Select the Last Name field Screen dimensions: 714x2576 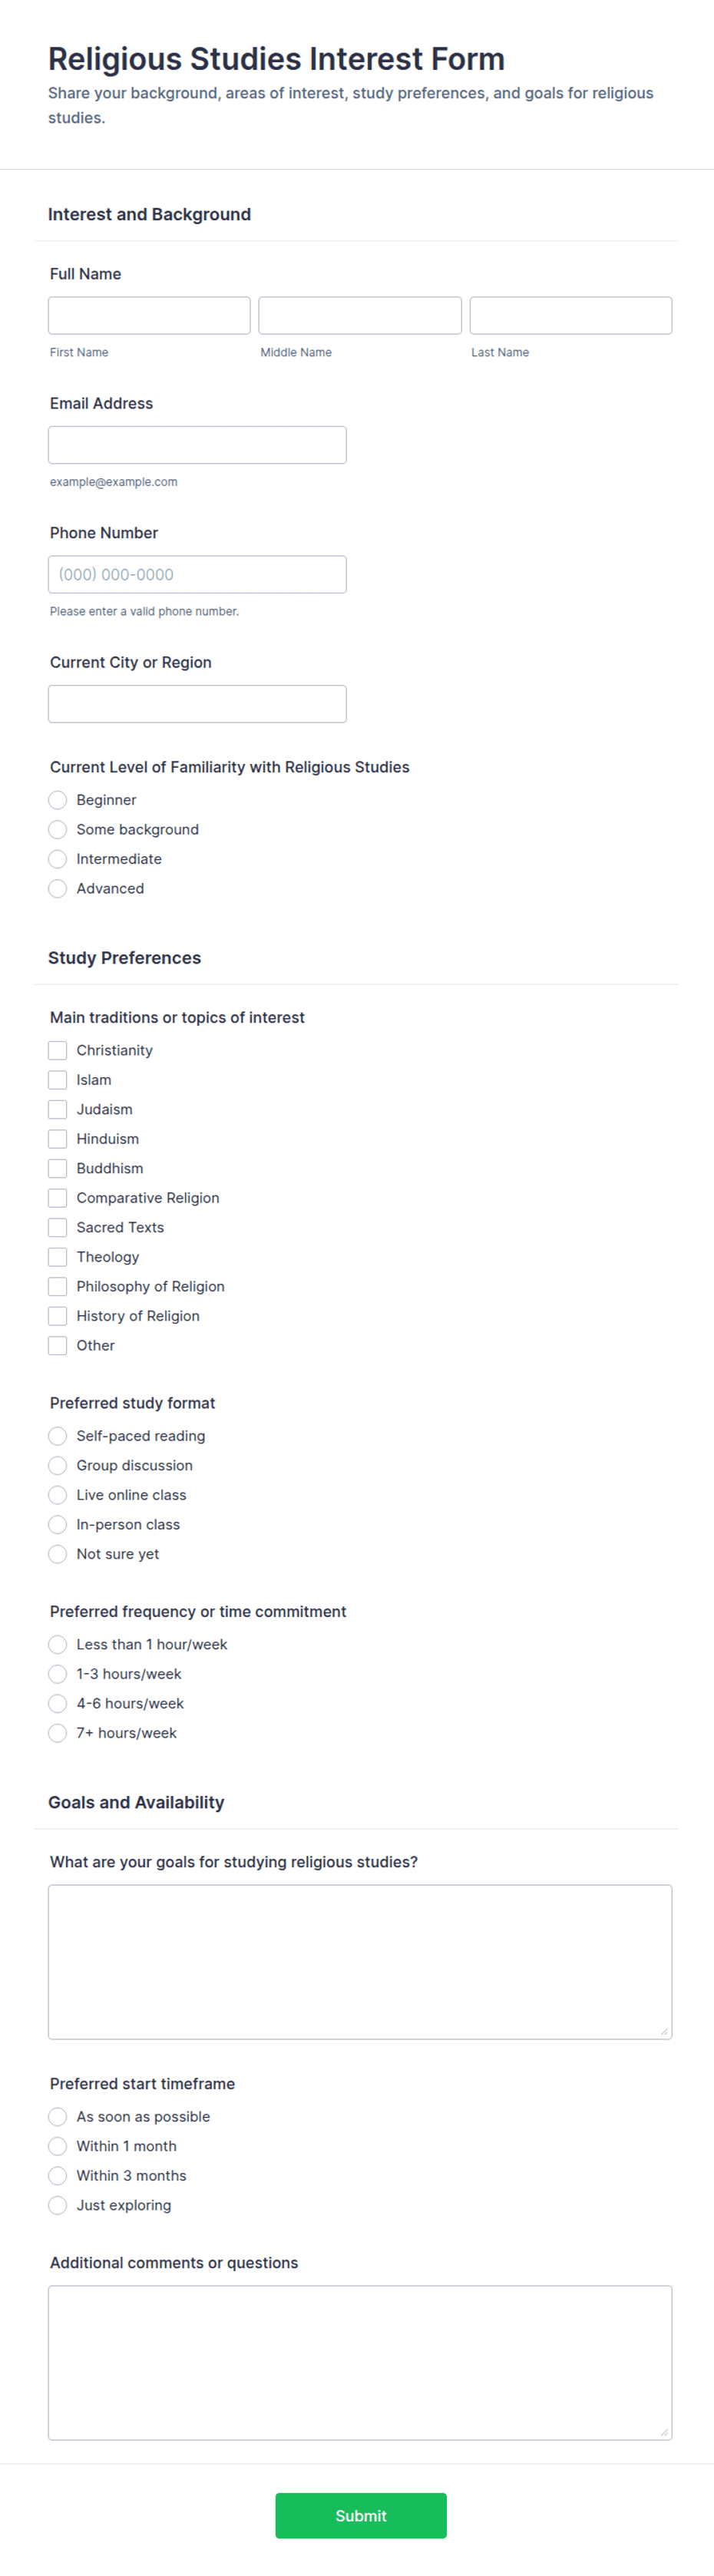click(571, 315)
